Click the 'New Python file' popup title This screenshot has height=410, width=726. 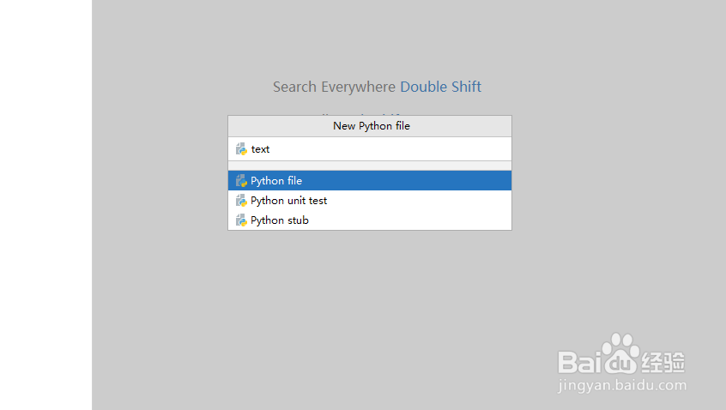(371, 126)
